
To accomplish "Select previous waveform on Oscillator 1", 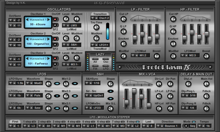I will 27,20.
